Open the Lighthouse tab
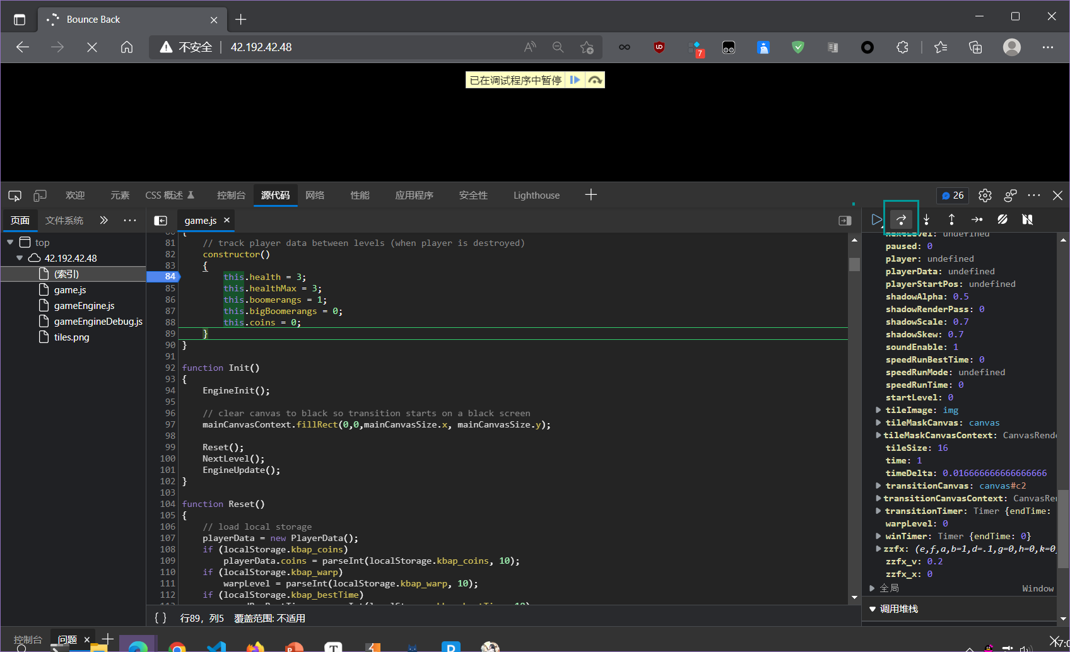Image resolution: width=1070 pixels, height=652 pixels. point(536,195)
